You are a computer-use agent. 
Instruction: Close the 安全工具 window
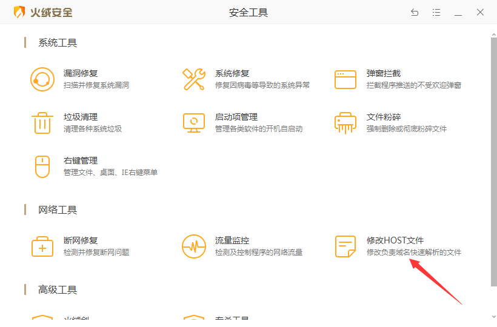point(480,12)
